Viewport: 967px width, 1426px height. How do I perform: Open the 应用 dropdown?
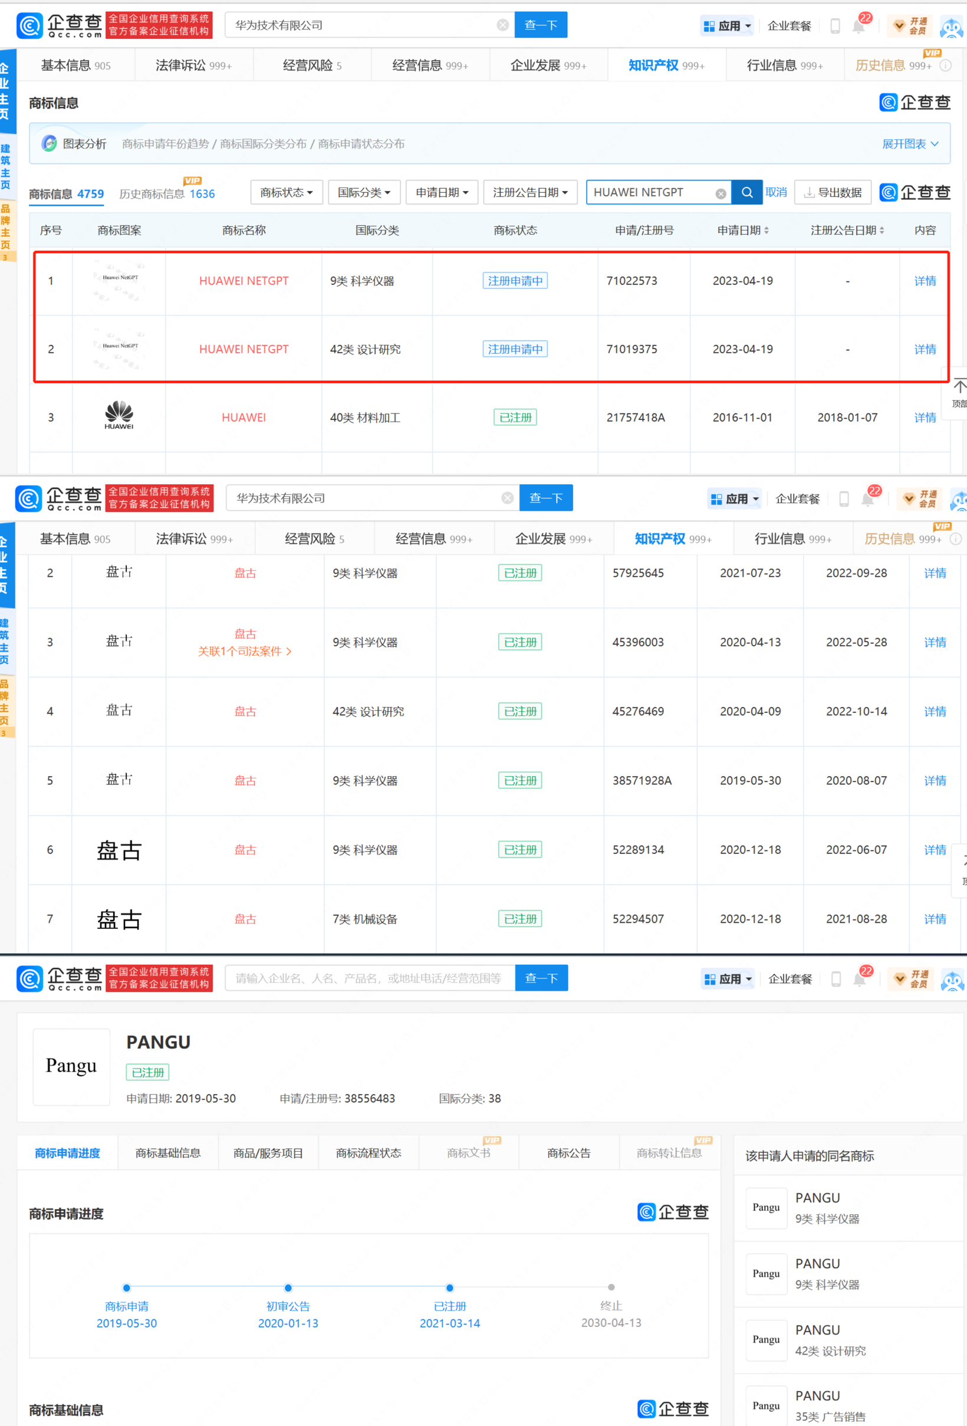click(x=727, y=25)
